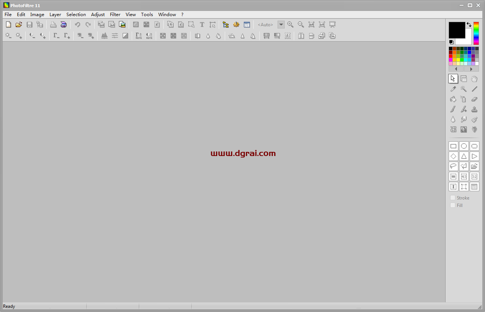Open the File menu
The image size is (485, 312).
pyautogui.click(x=8, y=15)
